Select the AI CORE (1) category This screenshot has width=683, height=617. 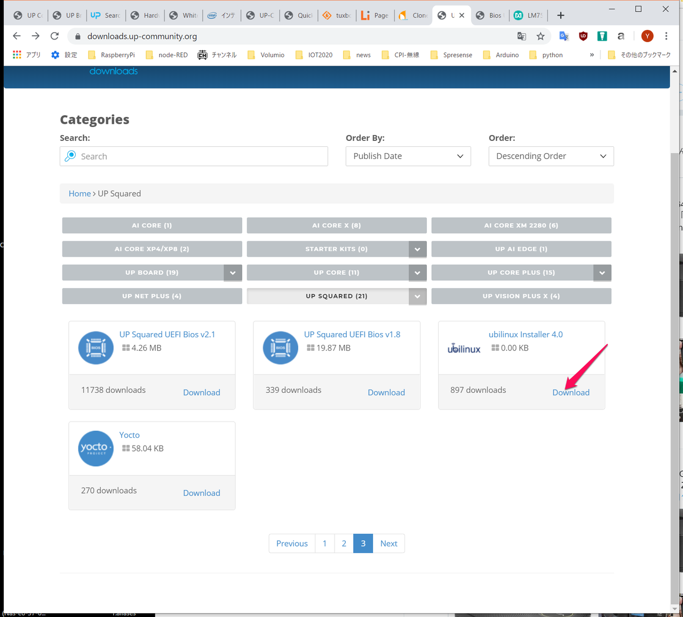pyautogui.click(x=152, y=225)
